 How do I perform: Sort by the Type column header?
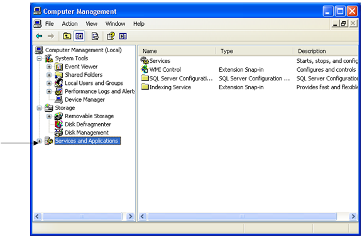click(x=255, y=51)
